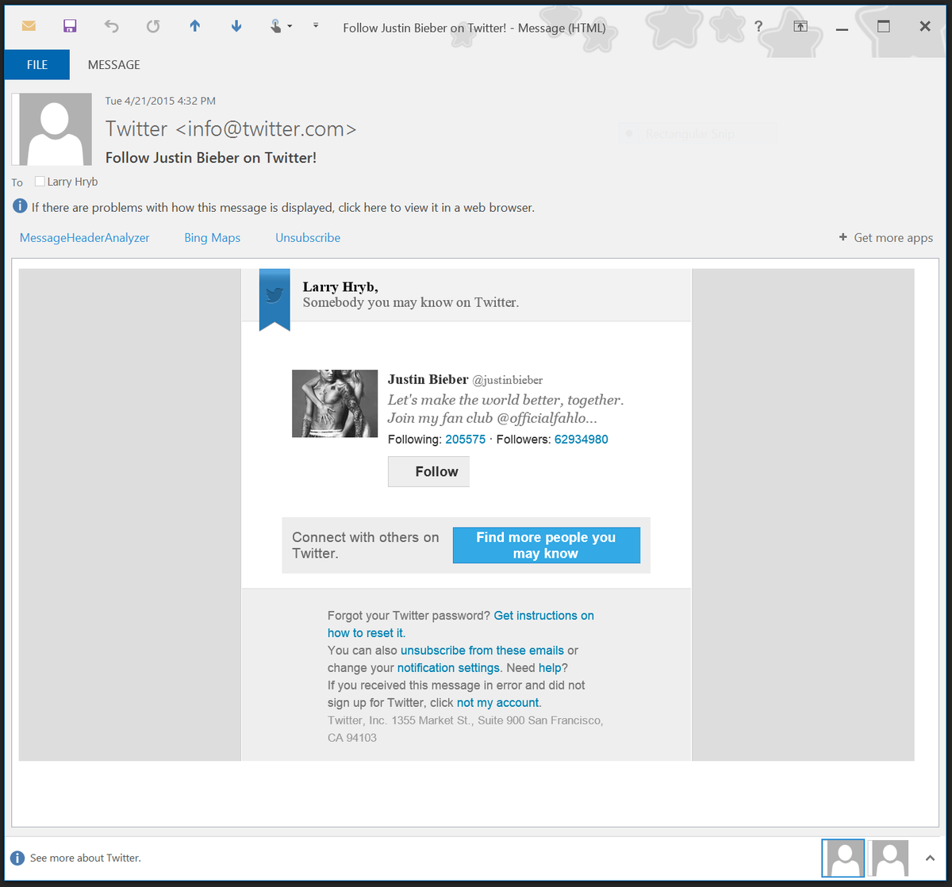Click the Unsubscribe app link
This screenshot has height=887, width=952.
click(308, 237)
